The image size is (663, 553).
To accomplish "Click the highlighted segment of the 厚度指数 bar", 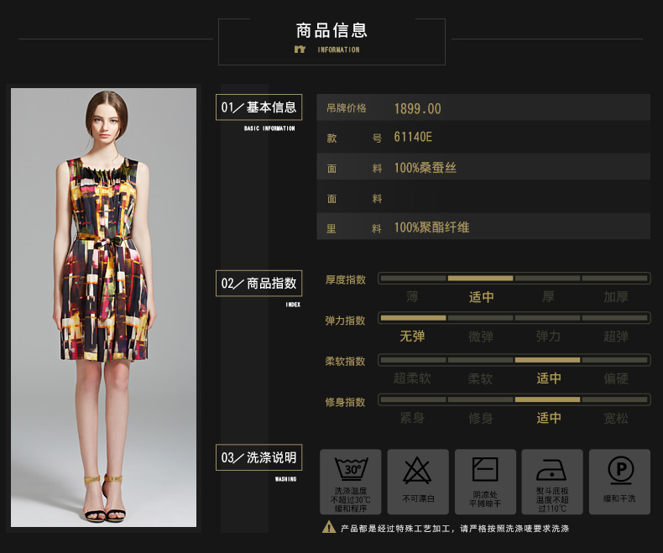I will (480, 278).
